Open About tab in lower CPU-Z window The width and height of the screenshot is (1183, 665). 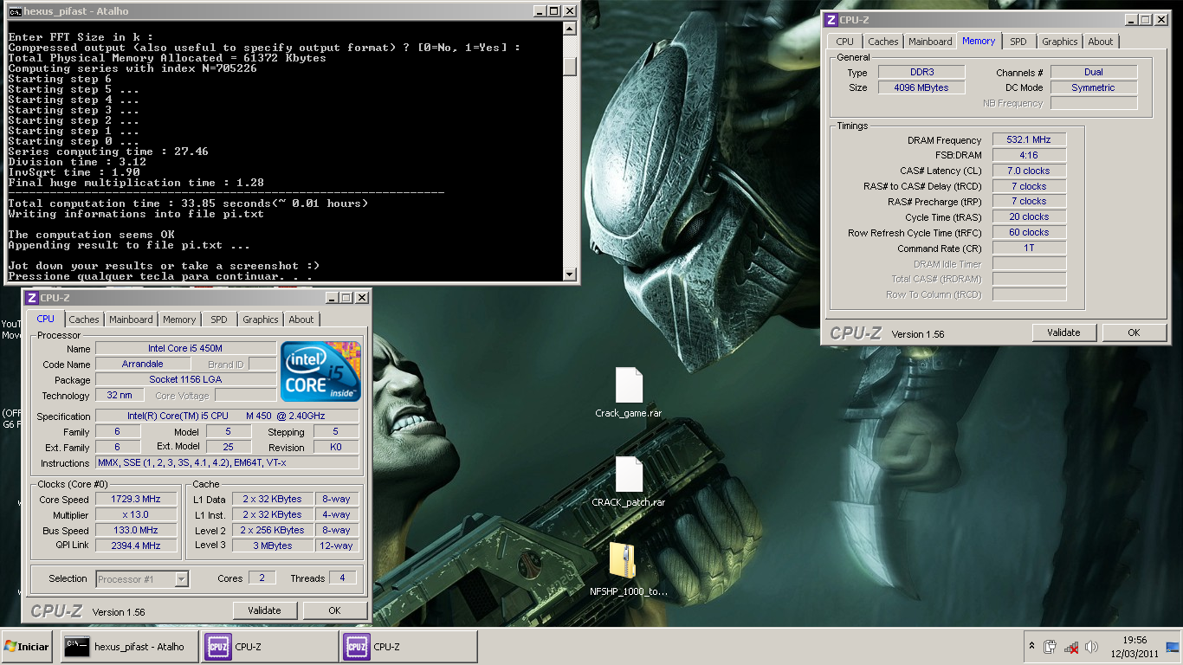(x=301, y=320)
